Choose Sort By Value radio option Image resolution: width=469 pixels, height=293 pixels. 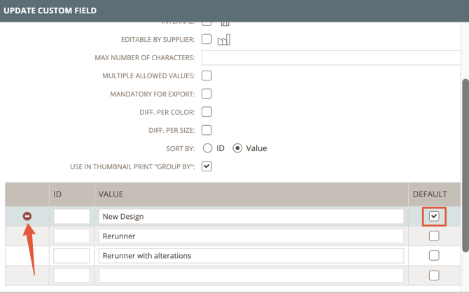pyautogui.click(x=238, y=148)
